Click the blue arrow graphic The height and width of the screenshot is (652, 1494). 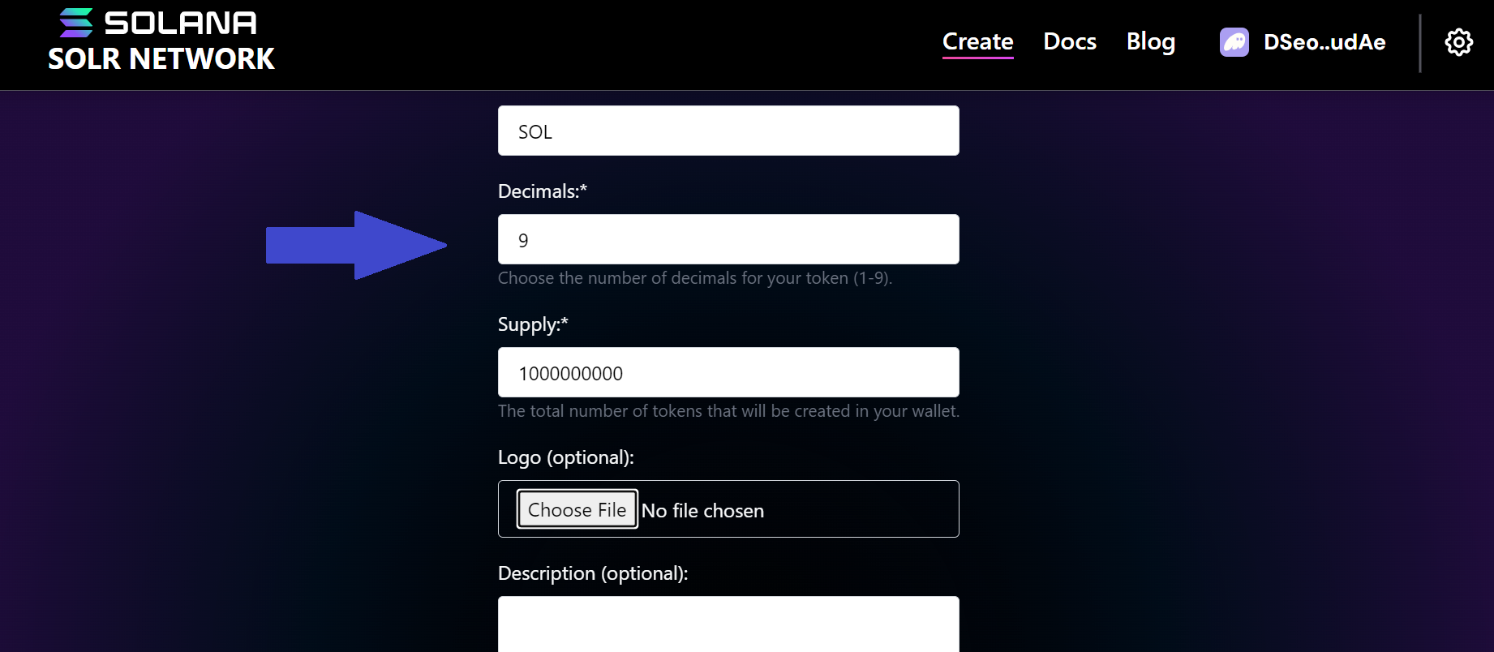[x=357, y=244]
